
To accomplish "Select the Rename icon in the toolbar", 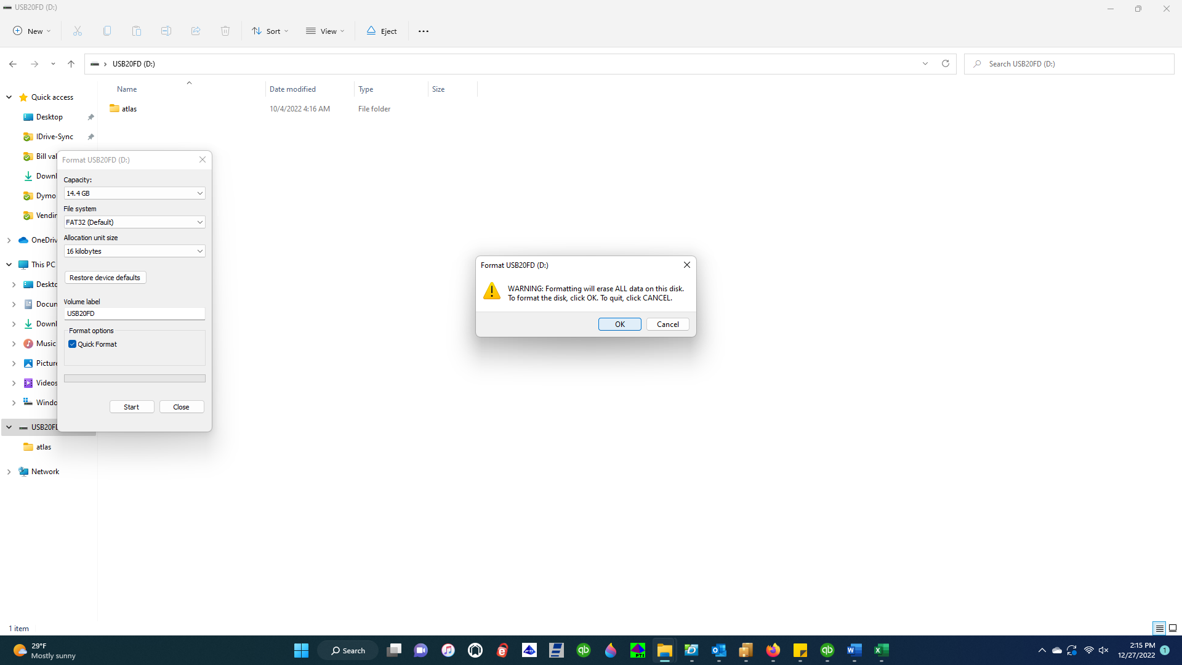I will [x=166, y=31].
